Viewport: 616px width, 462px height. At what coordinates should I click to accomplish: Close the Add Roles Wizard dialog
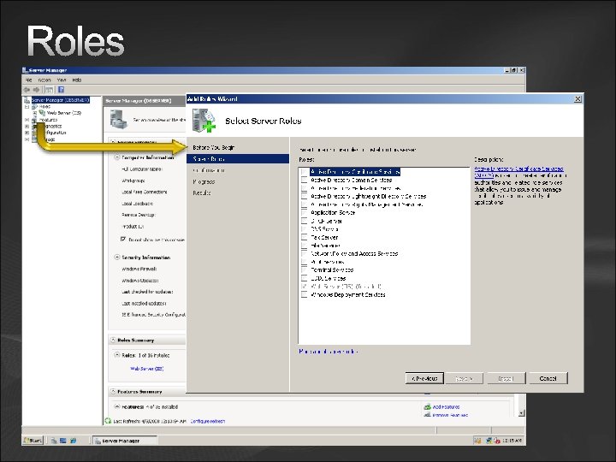coord(577,99)
